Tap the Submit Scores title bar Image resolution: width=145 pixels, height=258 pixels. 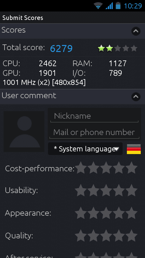[72, 18]
